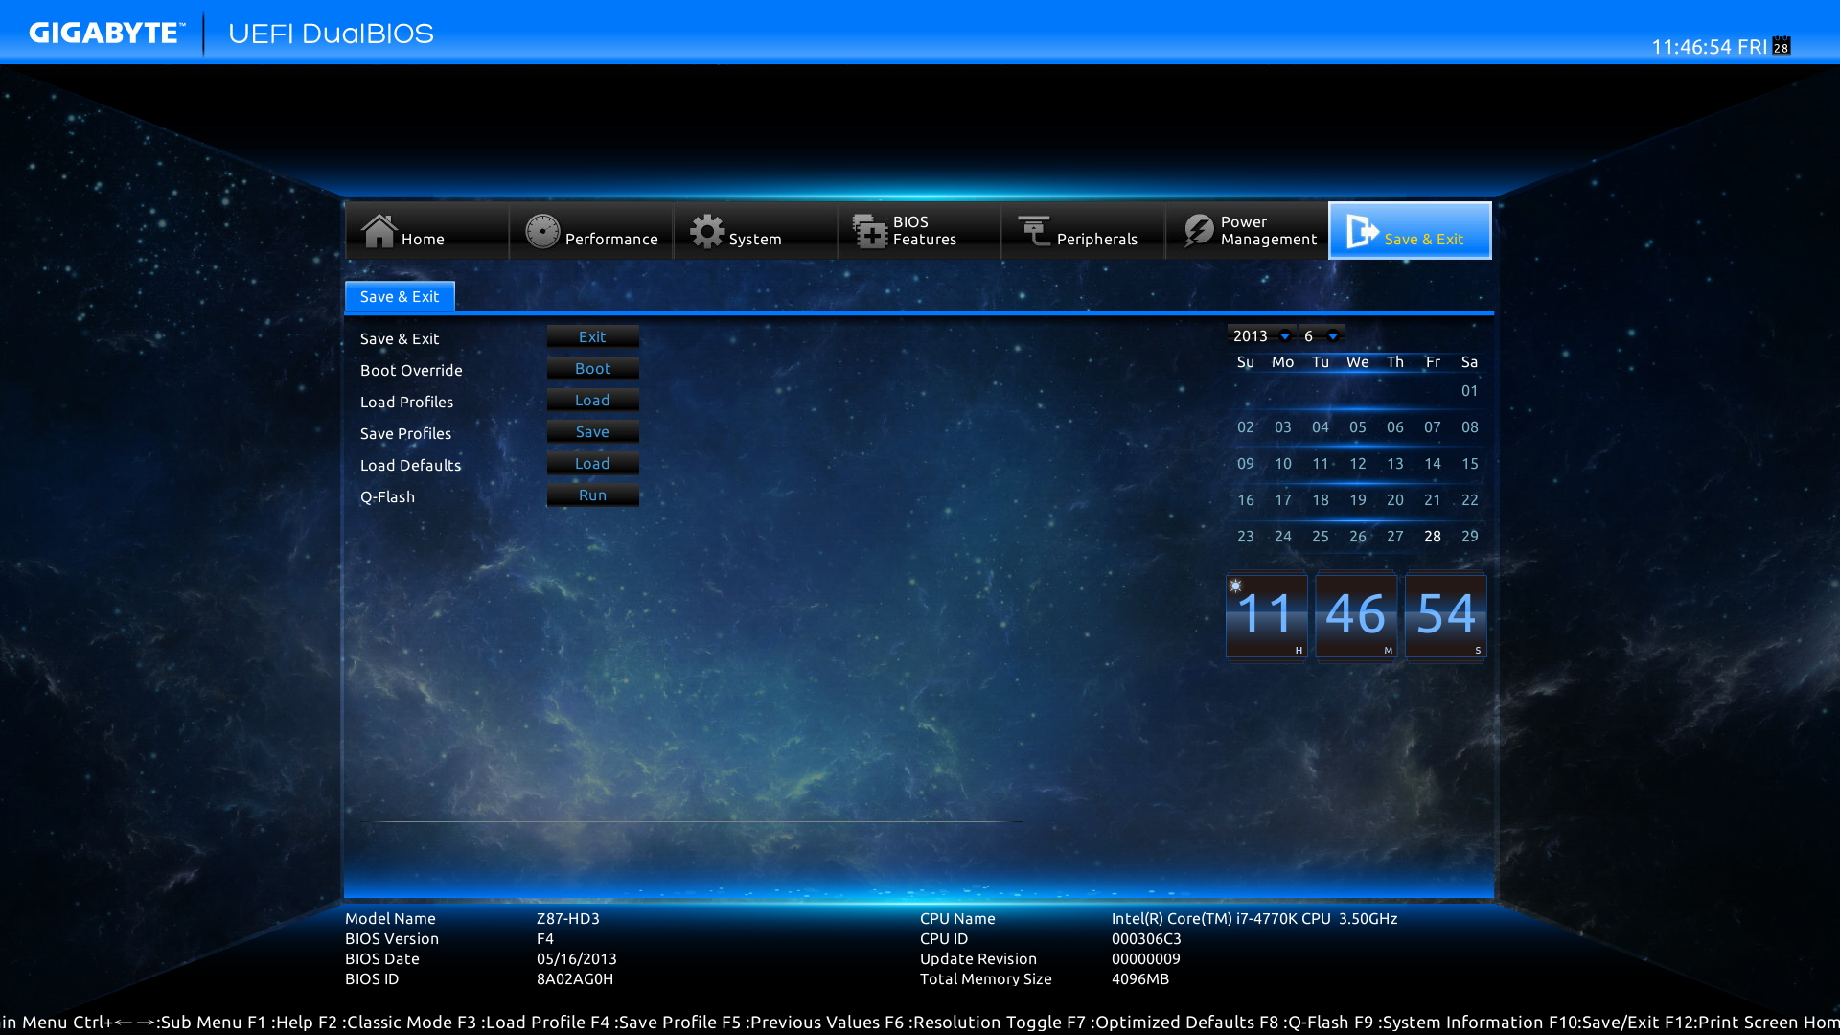This screenshot has width=1840, height=1035.
Task: Click Load next to Load Defaults
Action: (592, 463)
